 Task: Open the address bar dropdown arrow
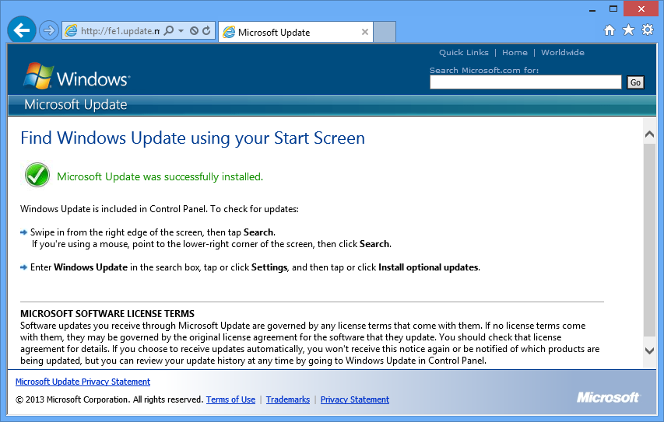[181, 30]
